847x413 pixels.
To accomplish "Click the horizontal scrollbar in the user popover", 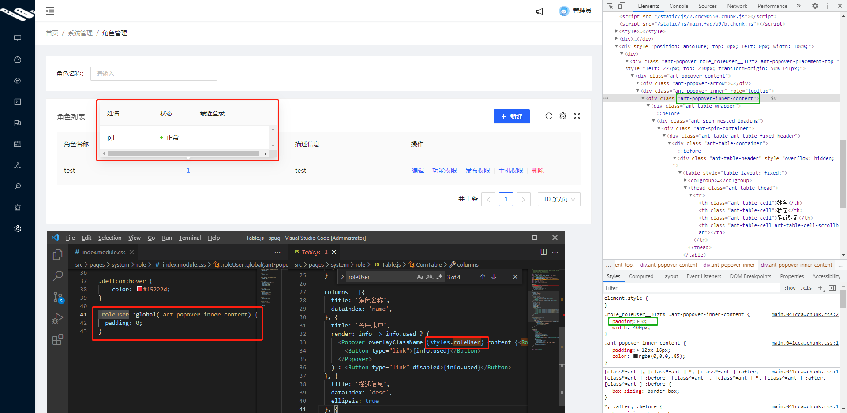I will [x=184, y=153].
